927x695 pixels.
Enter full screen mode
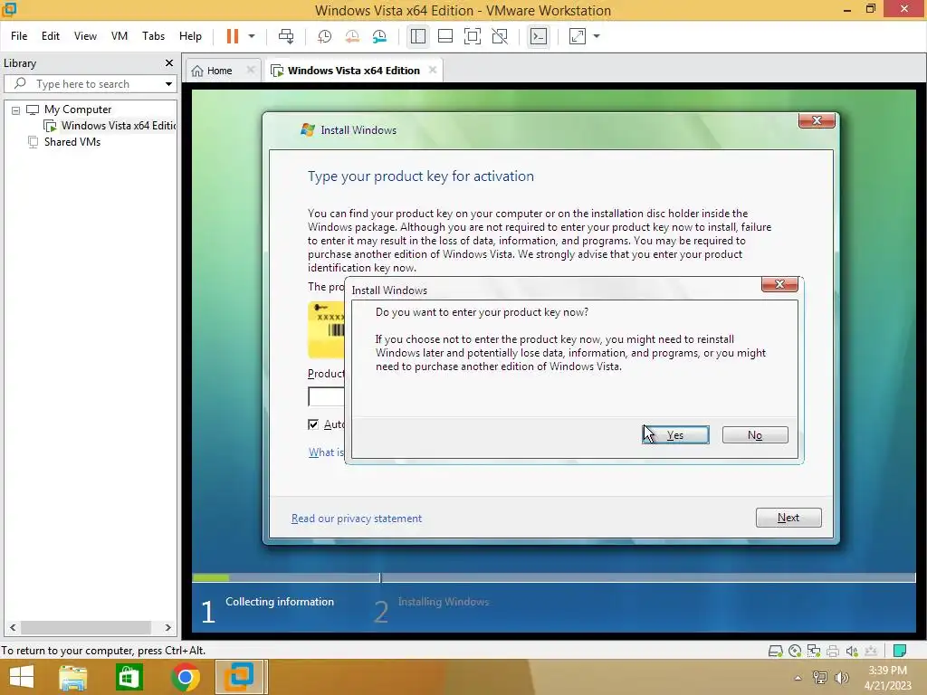point(473,36)
